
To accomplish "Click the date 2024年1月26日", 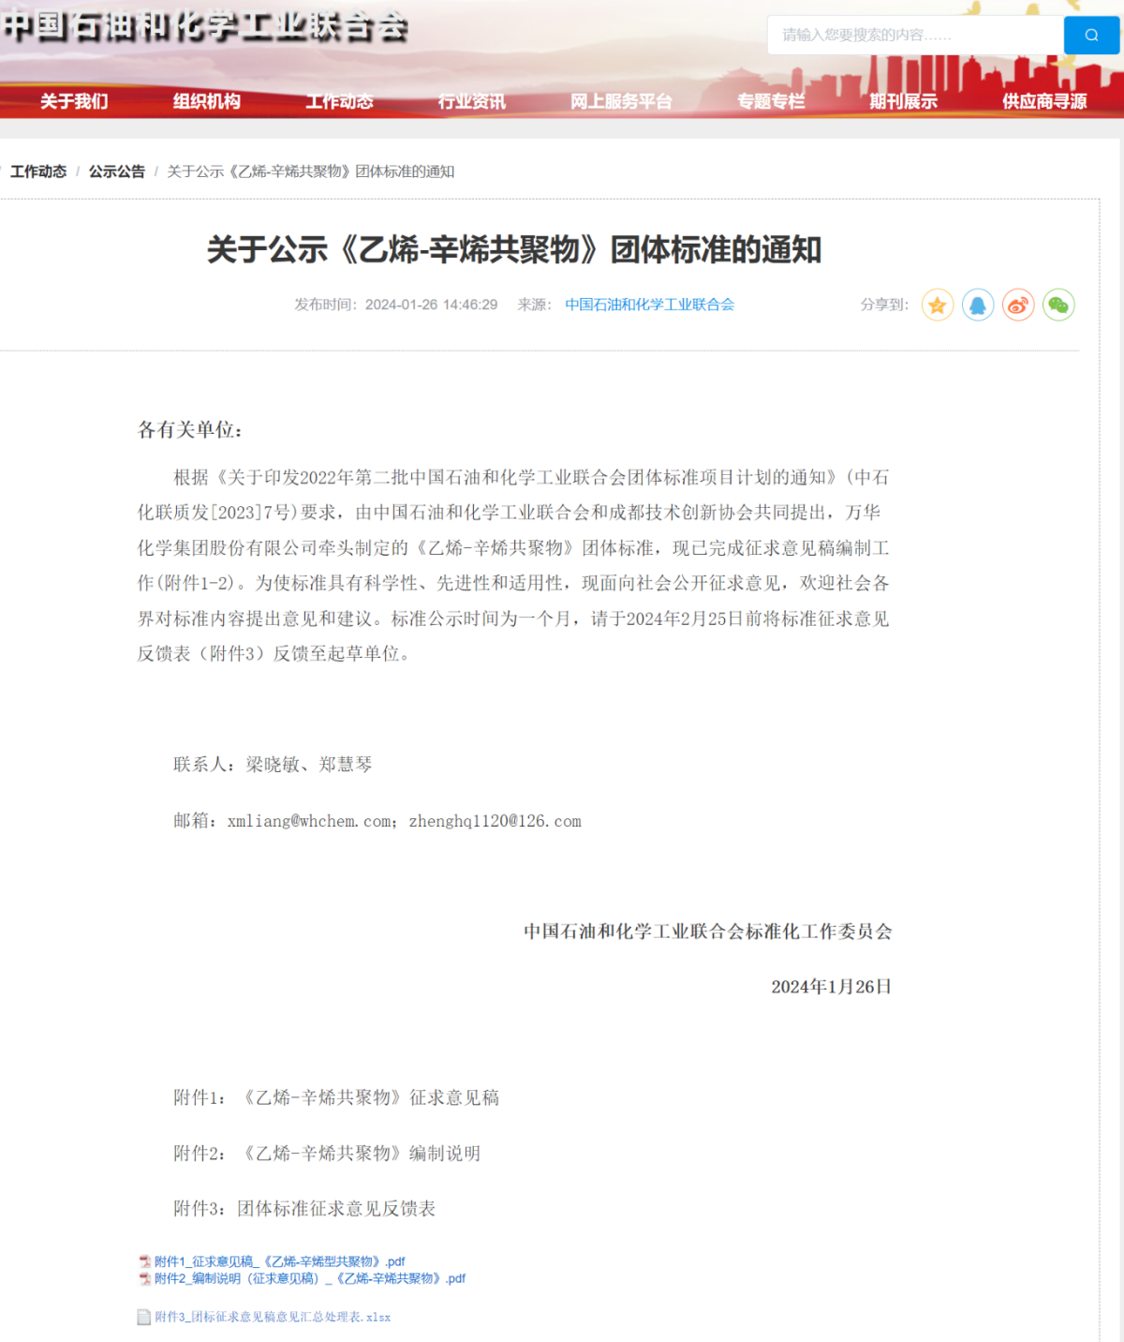I will tap(832, 987).
